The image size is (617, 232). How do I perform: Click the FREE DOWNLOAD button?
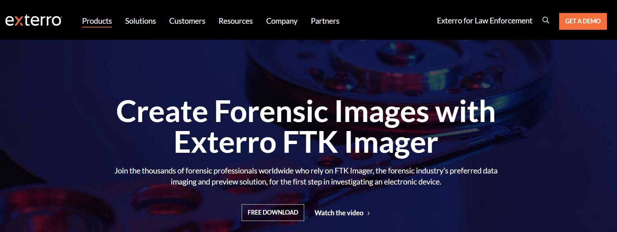pos(273,213)
